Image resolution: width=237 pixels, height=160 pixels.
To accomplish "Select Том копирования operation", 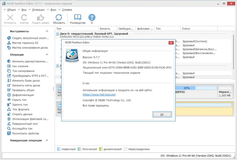I will coord(21,71).
